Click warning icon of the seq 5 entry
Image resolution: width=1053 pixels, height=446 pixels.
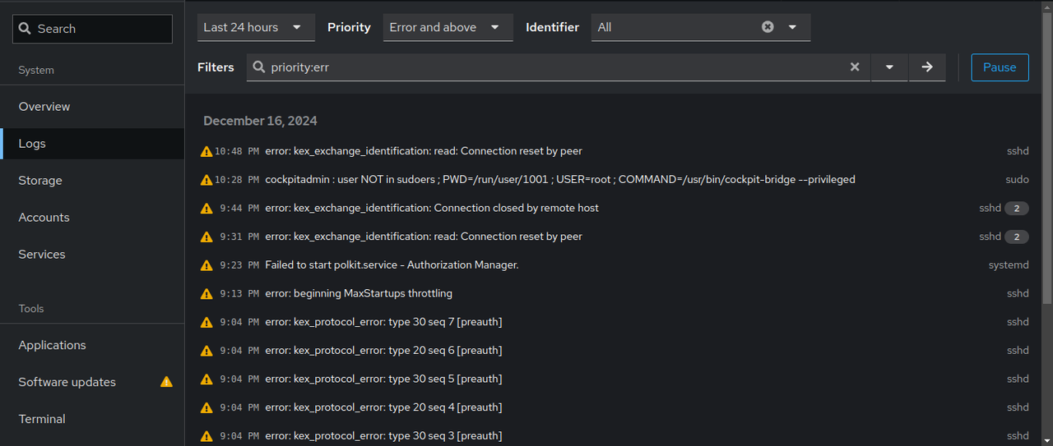pos(206,379)
